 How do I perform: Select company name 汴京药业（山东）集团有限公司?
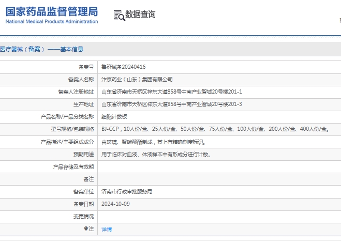[x=137, y=79]
